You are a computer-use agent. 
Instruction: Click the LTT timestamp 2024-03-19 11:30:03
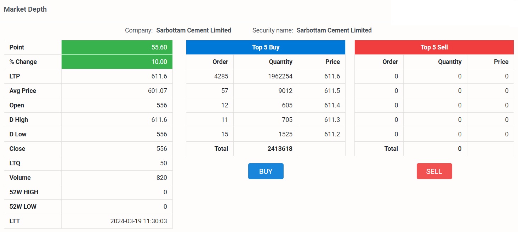coord(138,221)
